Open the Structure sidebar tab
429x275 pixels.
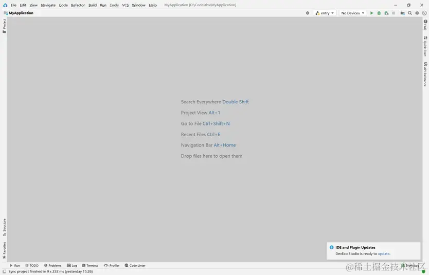(x=4, y=227)
